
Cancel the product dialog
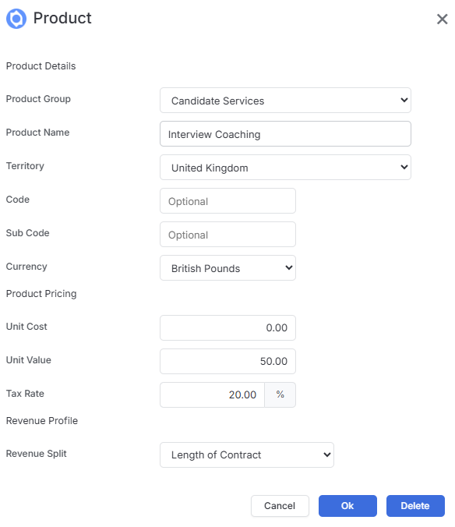280,506
